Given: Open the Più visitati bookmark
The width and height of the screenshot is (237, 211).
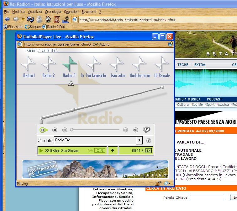Looking at the screenshot, I should pyautogui.click(x=14, y=27).
